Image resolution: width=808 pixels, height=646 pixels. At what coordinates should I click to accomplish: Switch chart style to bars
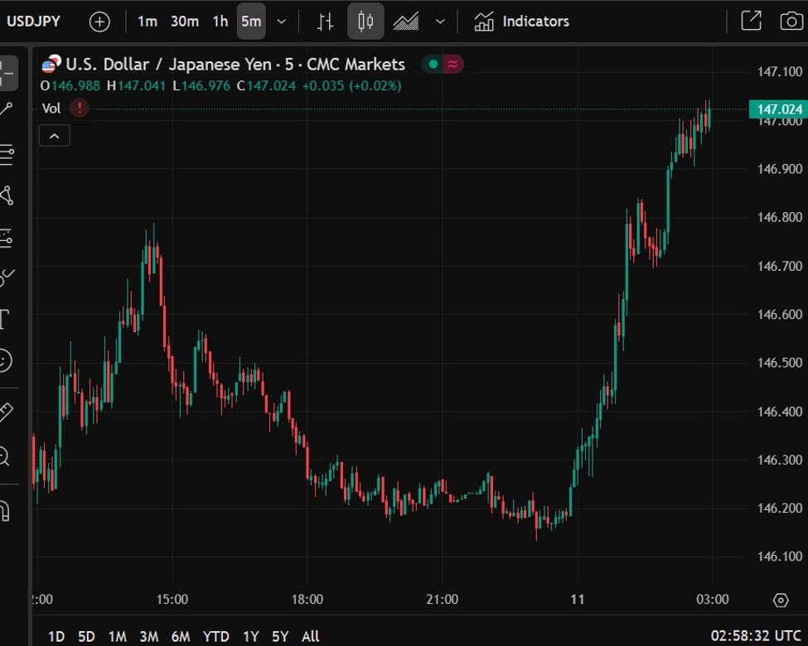click(326, 22)
